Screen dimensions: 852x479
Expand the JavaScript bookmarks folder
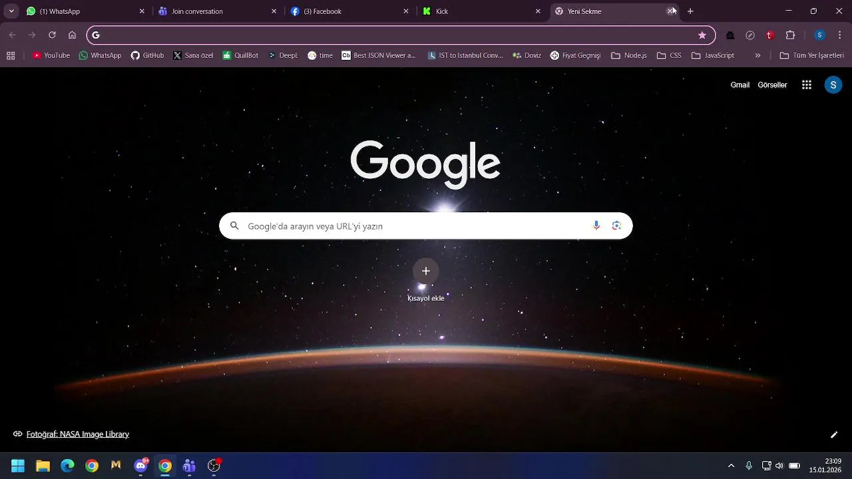(713, 56)
